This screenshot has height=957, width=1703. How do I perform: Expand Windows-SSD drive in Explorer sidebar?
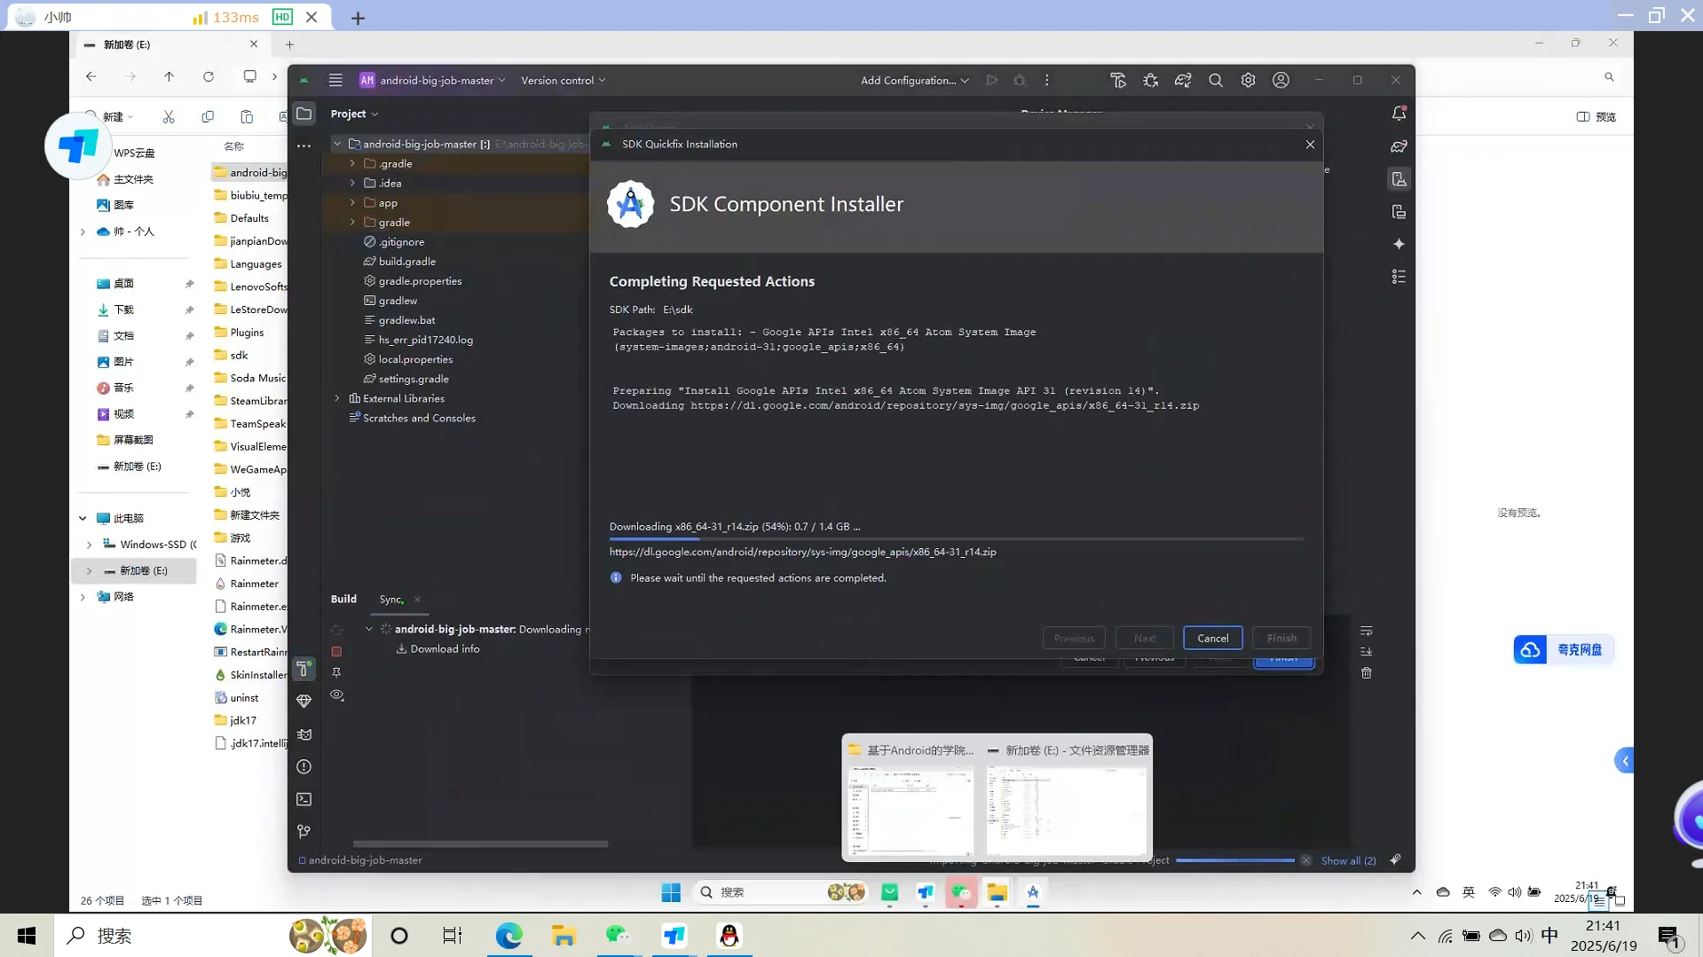(x=89, y=545)
